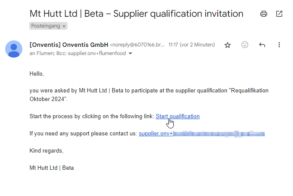The image size is (293, 196).
Task: Click the sender name Onventis GmbH
Action: pos(69,44)
